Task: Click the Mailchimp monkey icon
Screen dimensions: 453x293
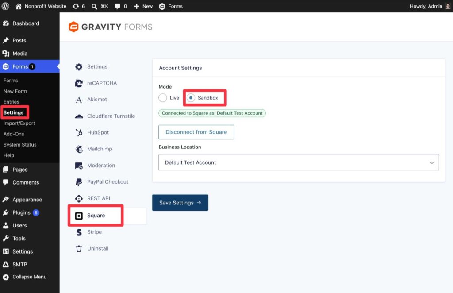Action: coord(79,149)
